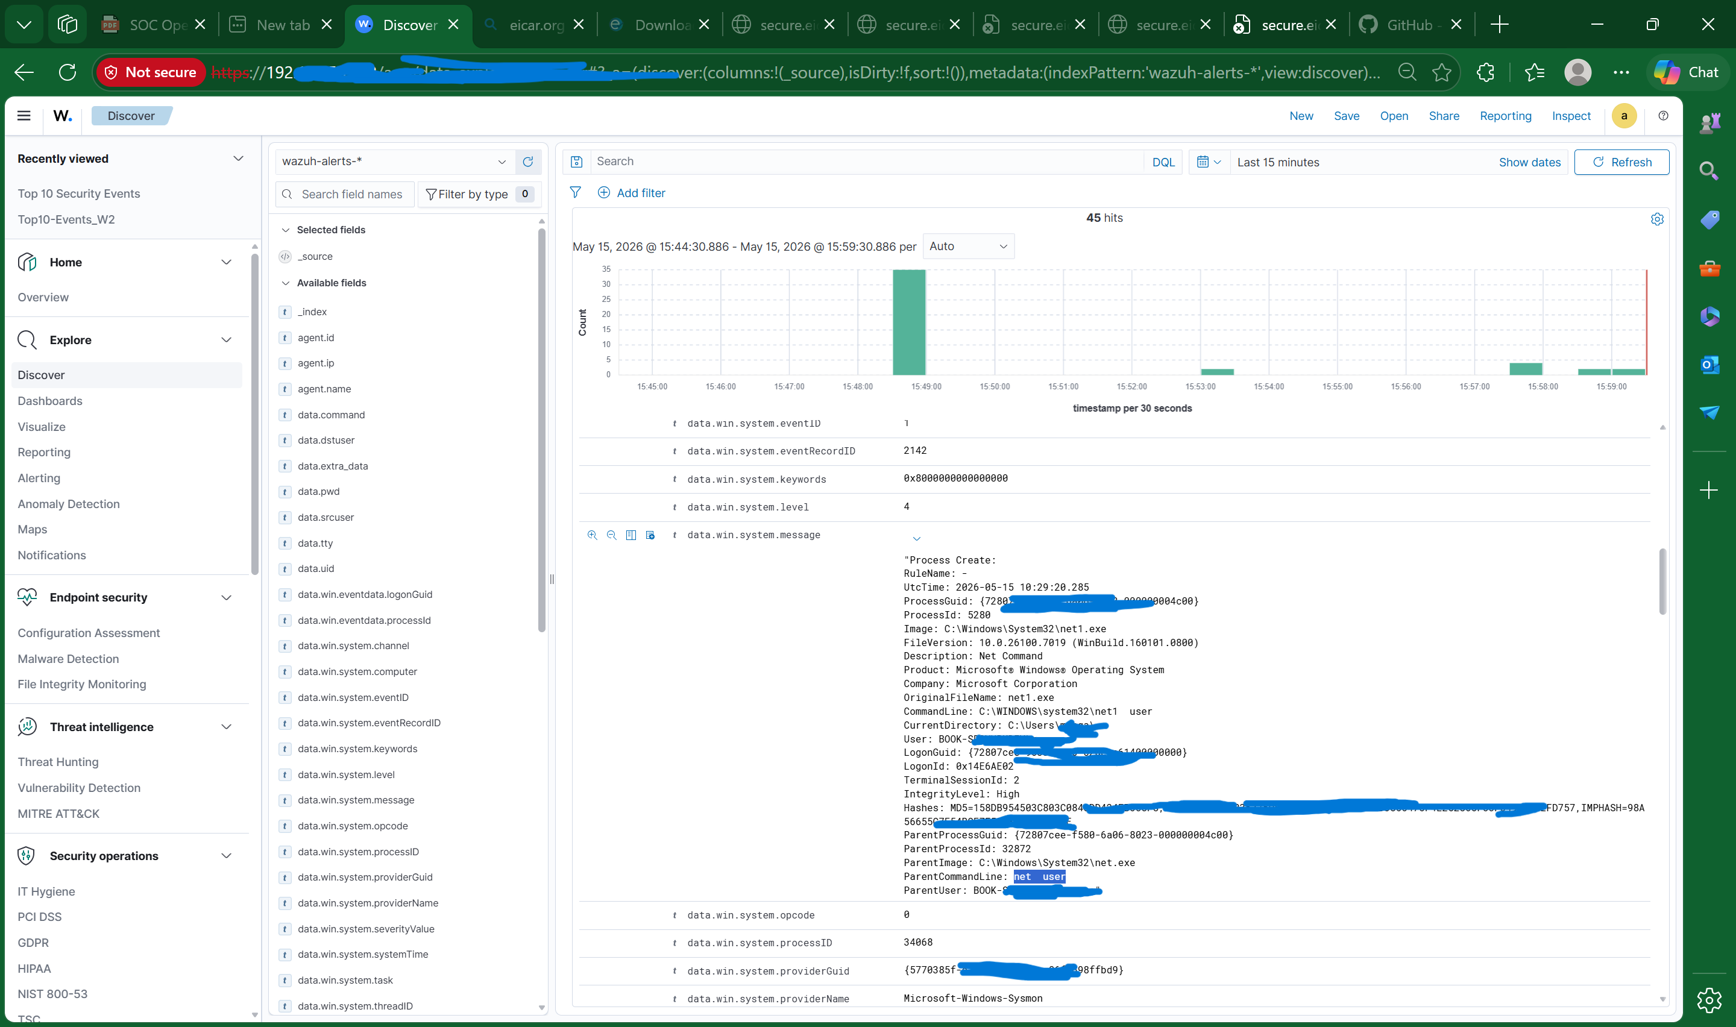Collapse the Endpoint security group
Image resolution: width=1736 pixels, height=1027 pixels.
point(226,598)
